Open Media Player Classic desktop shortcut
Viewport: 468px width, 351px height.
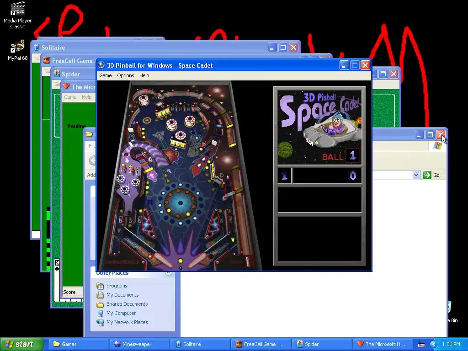coord(17,16)
